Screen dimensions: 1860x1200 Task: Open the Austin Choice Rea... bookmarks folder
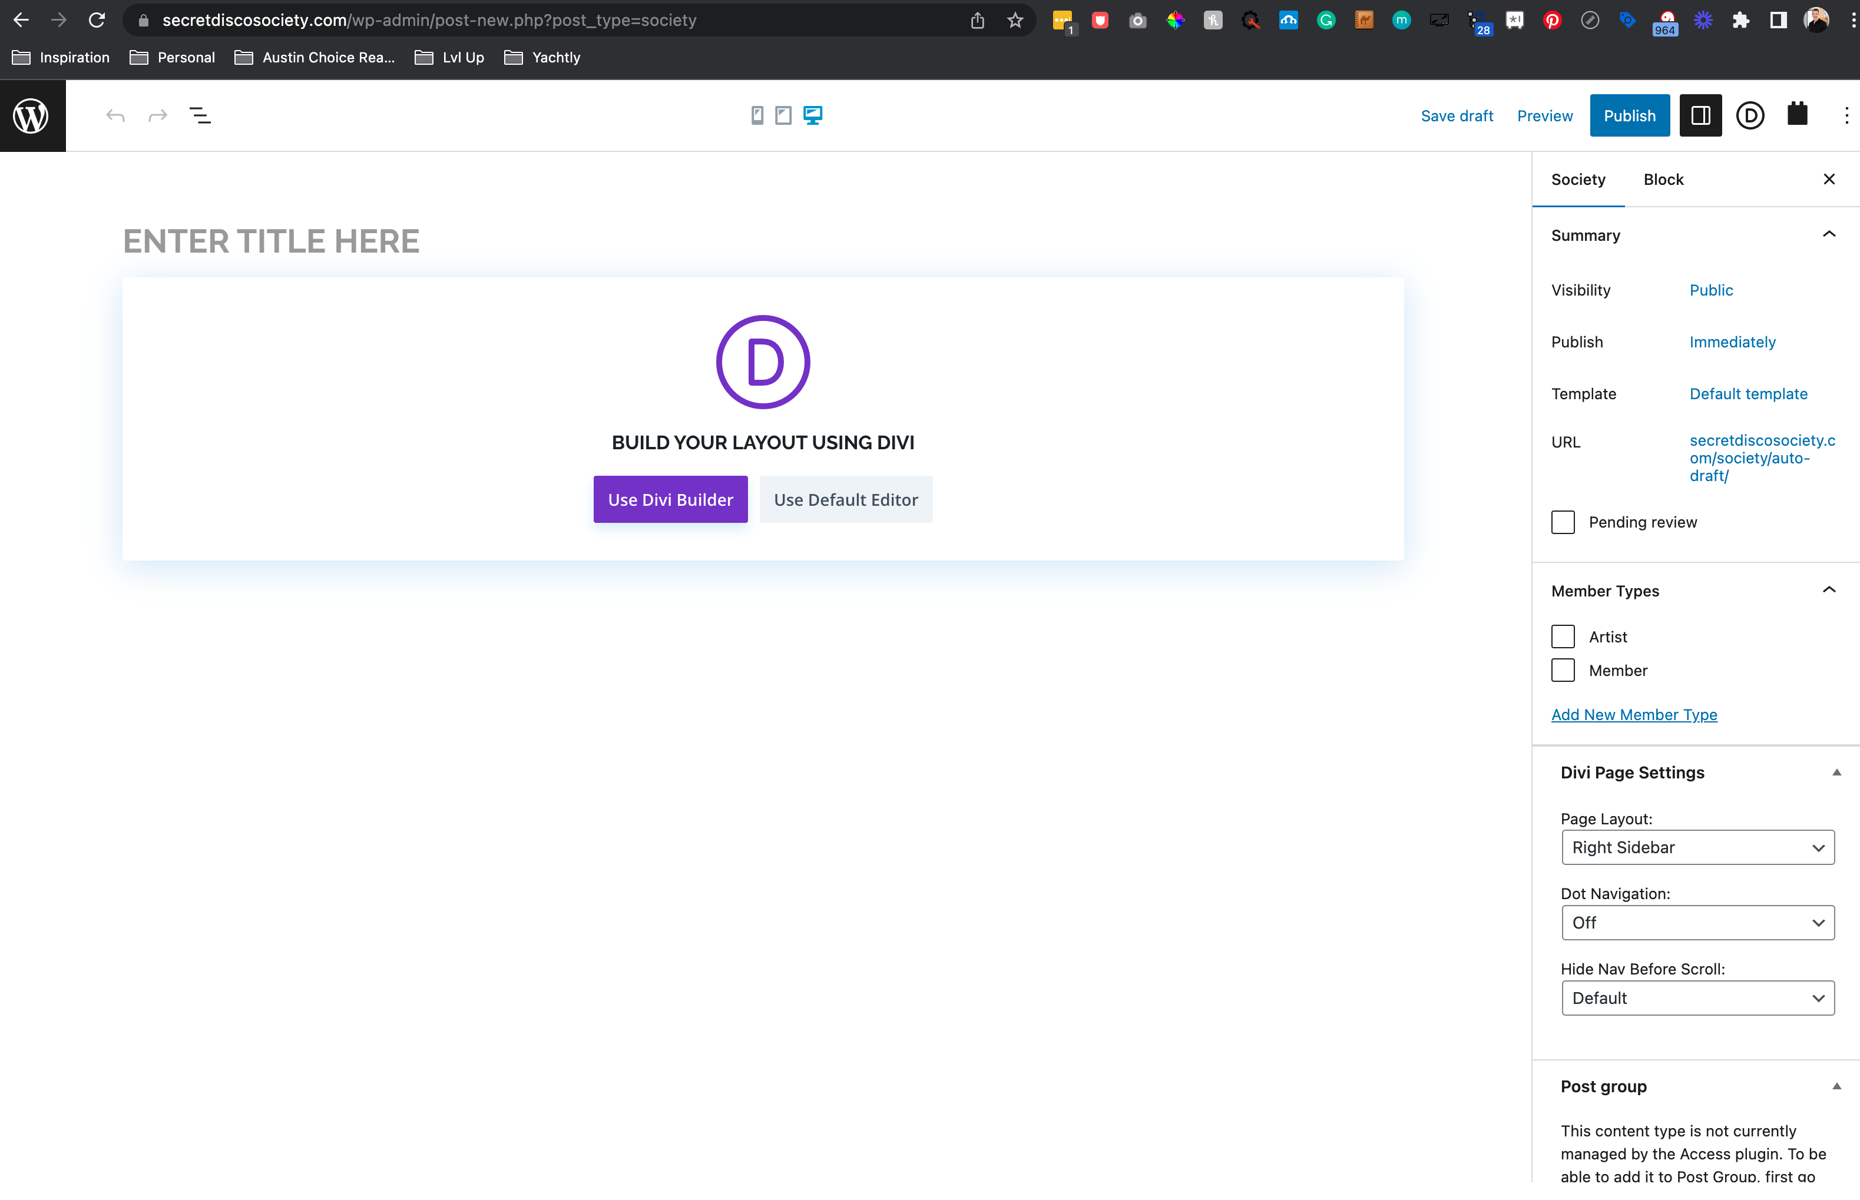[x=315, y=58]
